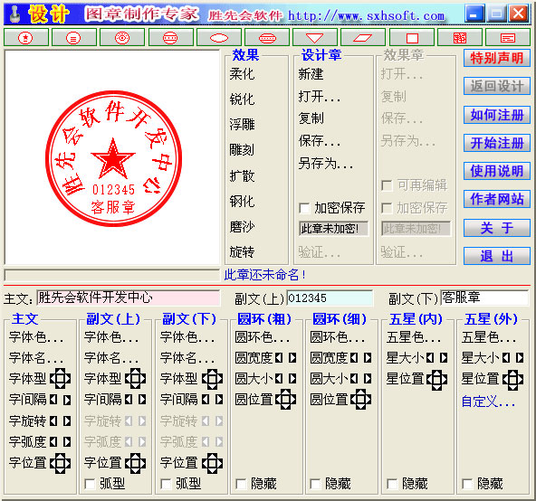The width and height of the screenshot is (536, 501).
Task: Apply the 浮雕 effect
Action: 243,124
